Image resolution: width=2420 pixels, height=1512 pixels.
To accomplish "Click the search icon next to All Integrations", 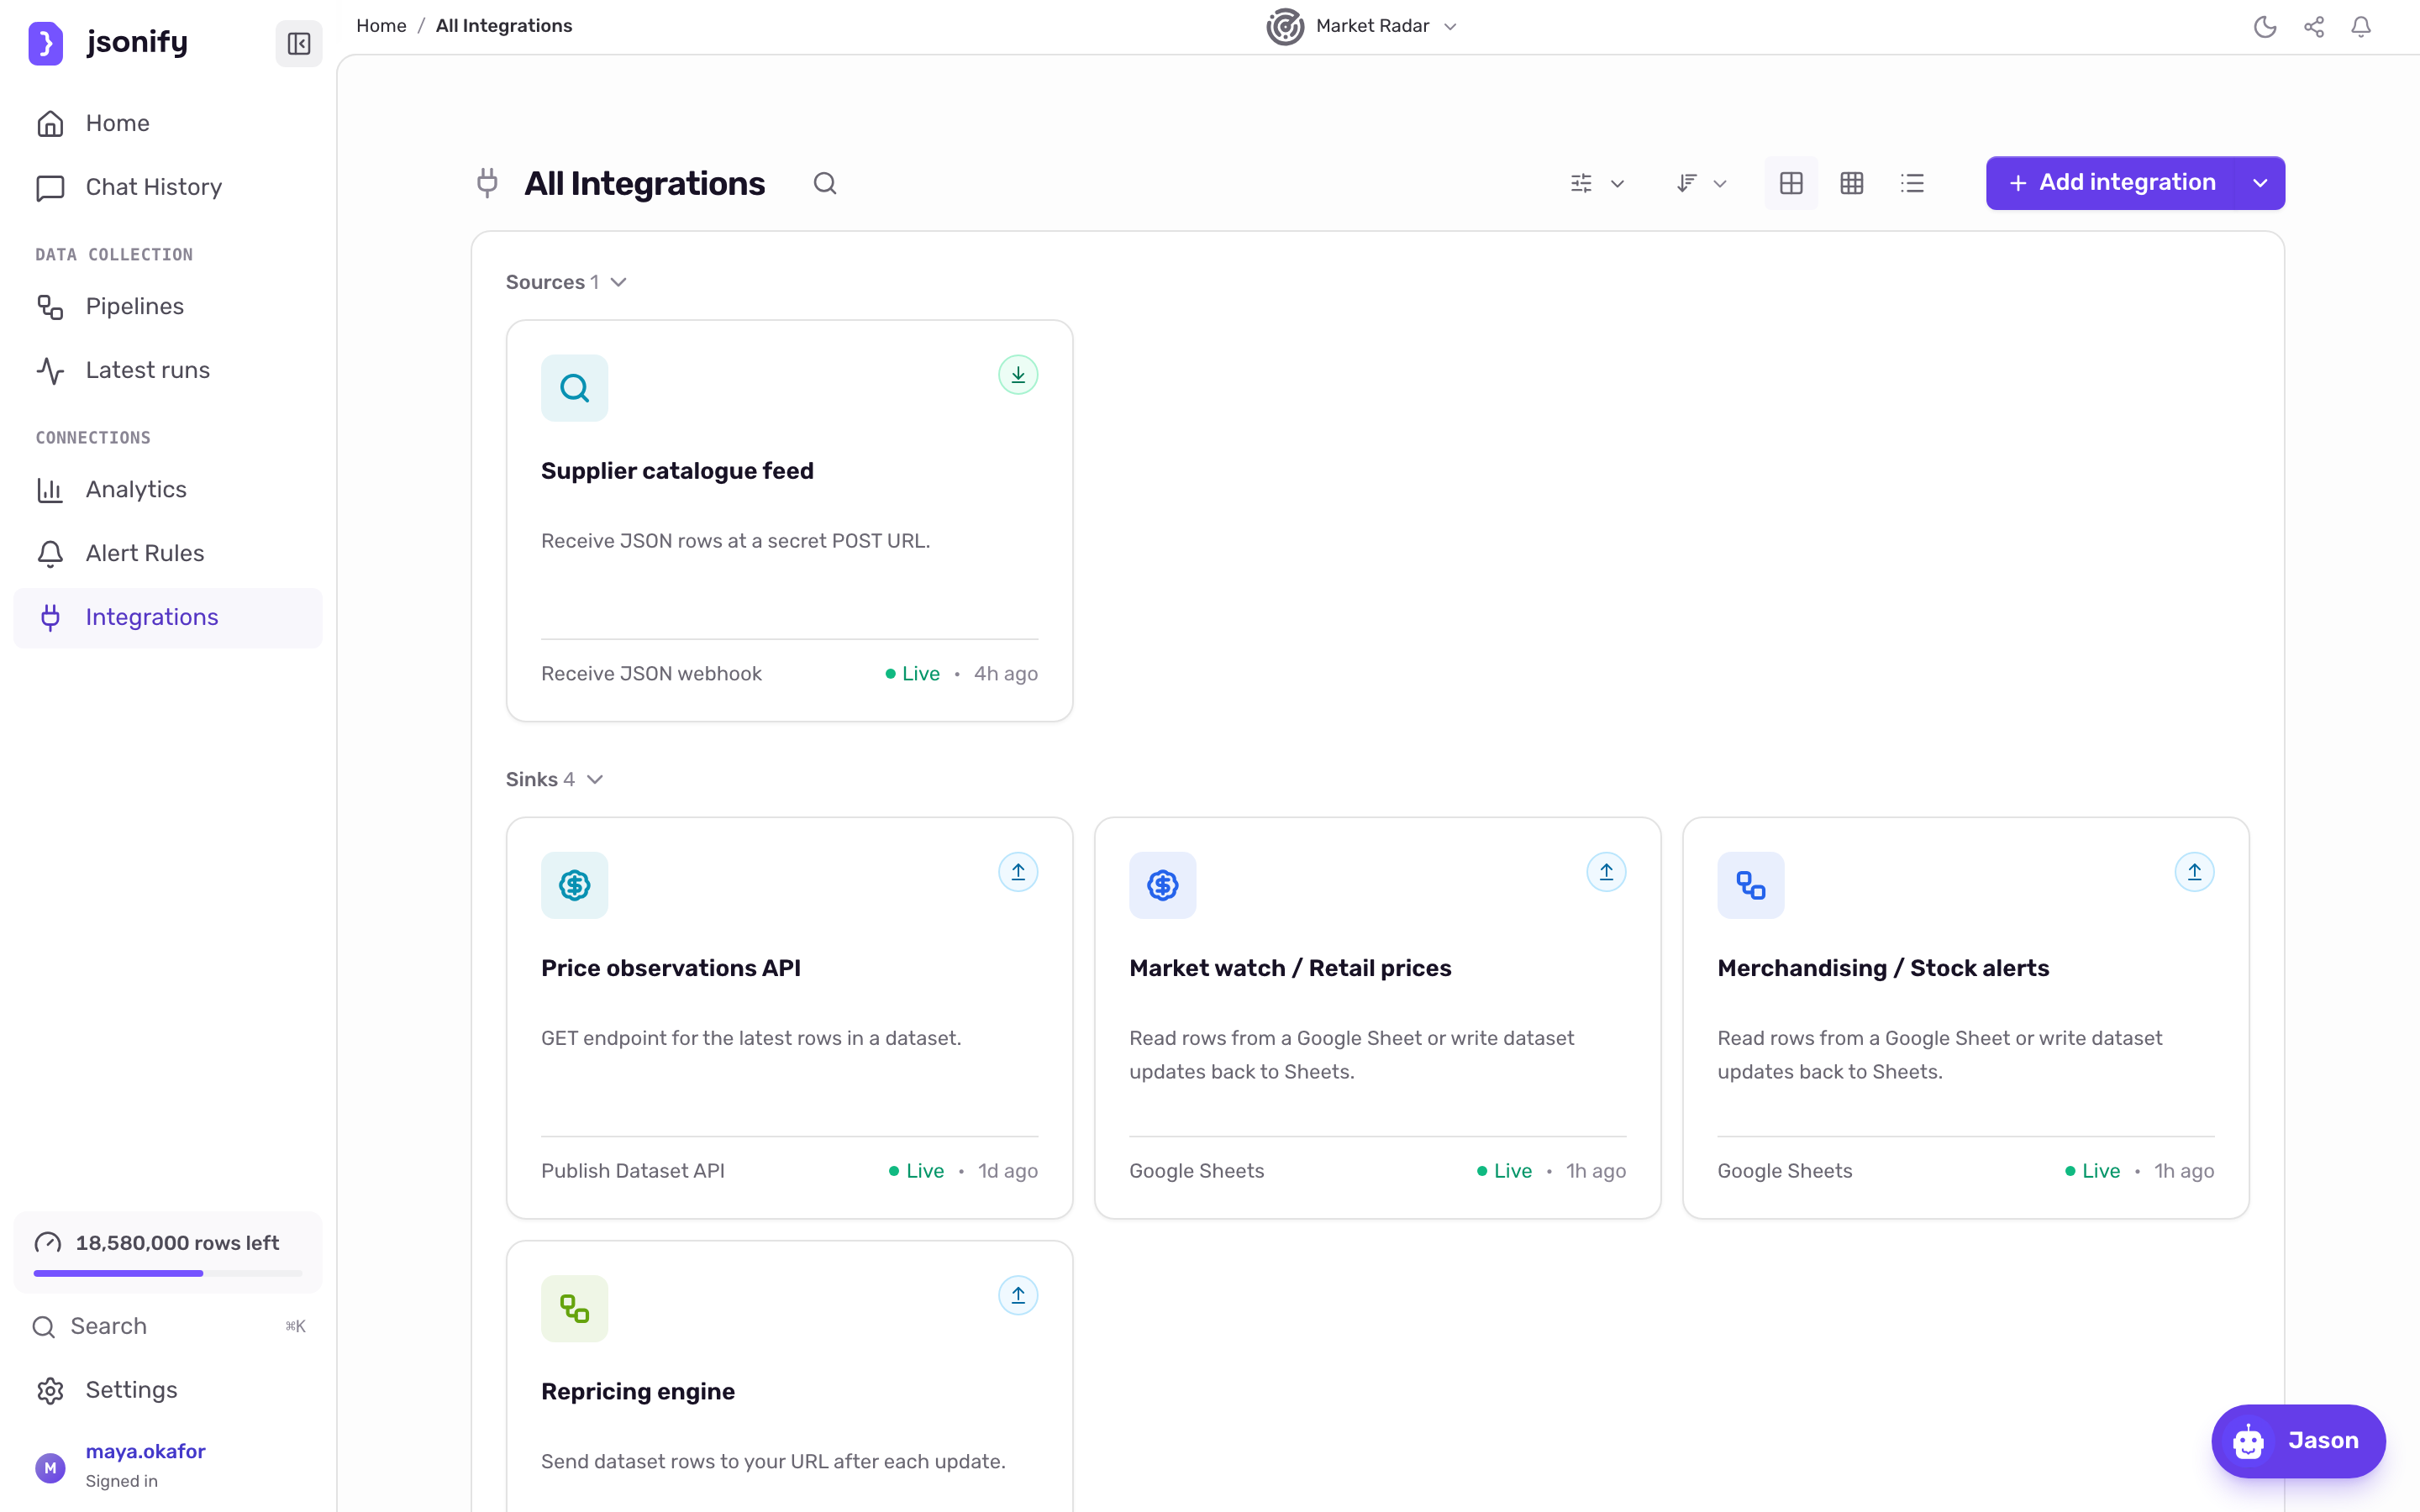I will [x=825, y=183].
